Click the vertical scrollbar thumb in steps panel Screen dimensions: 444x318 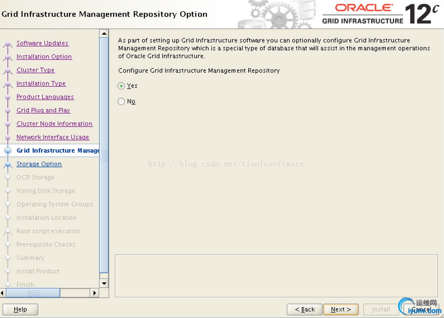click(x=104, y=155)
